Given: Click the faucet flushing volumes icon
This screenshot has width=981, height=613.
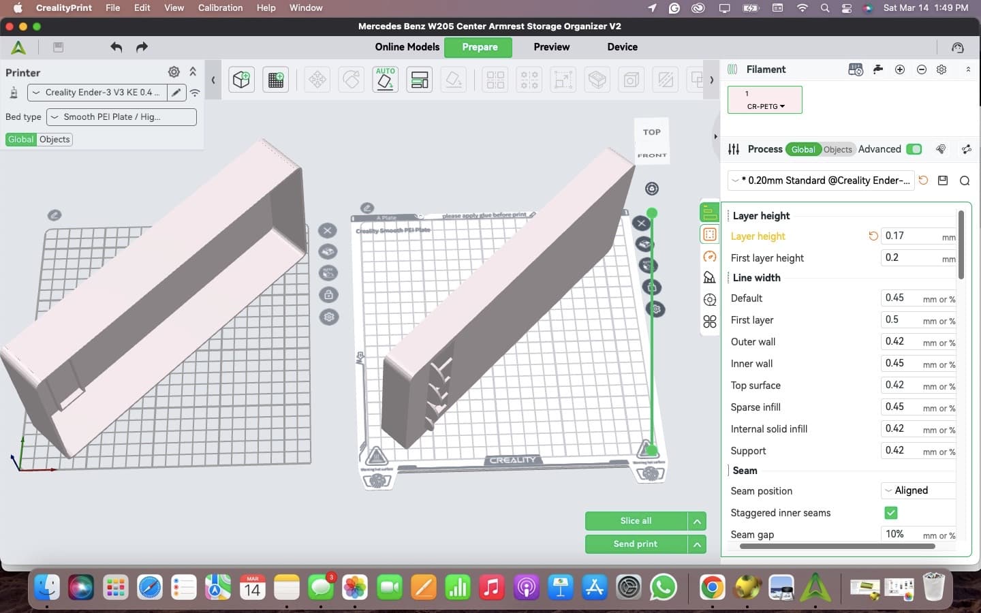Looking at the screenshot, I should coord(878,69).
